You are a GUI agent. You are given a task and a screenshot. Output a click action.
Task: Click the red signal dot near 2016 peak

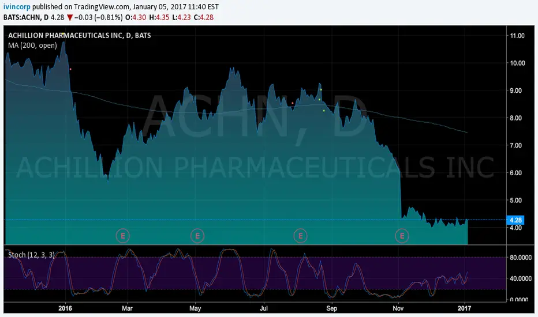tap(70, 69)
